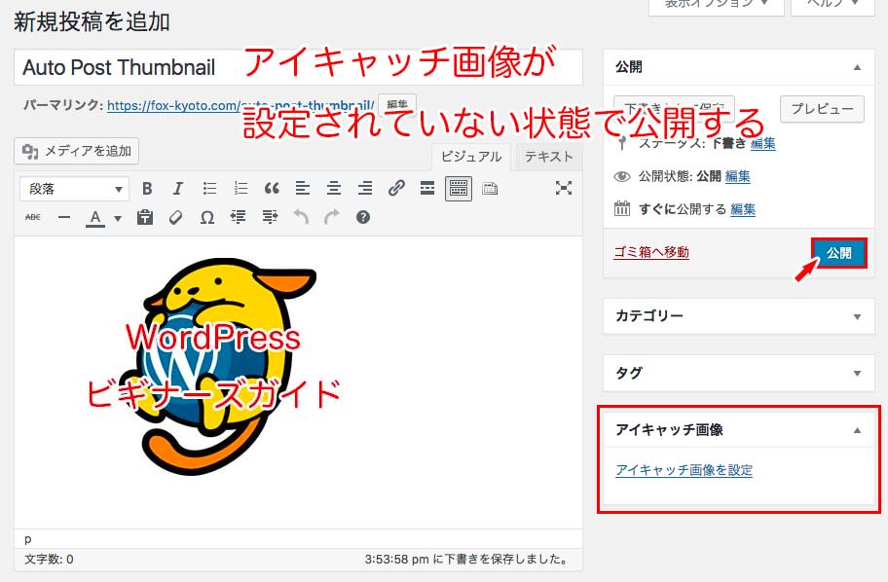Align text right
The width and height of the screenshot is (888, 582).
(x=365, y=189)
